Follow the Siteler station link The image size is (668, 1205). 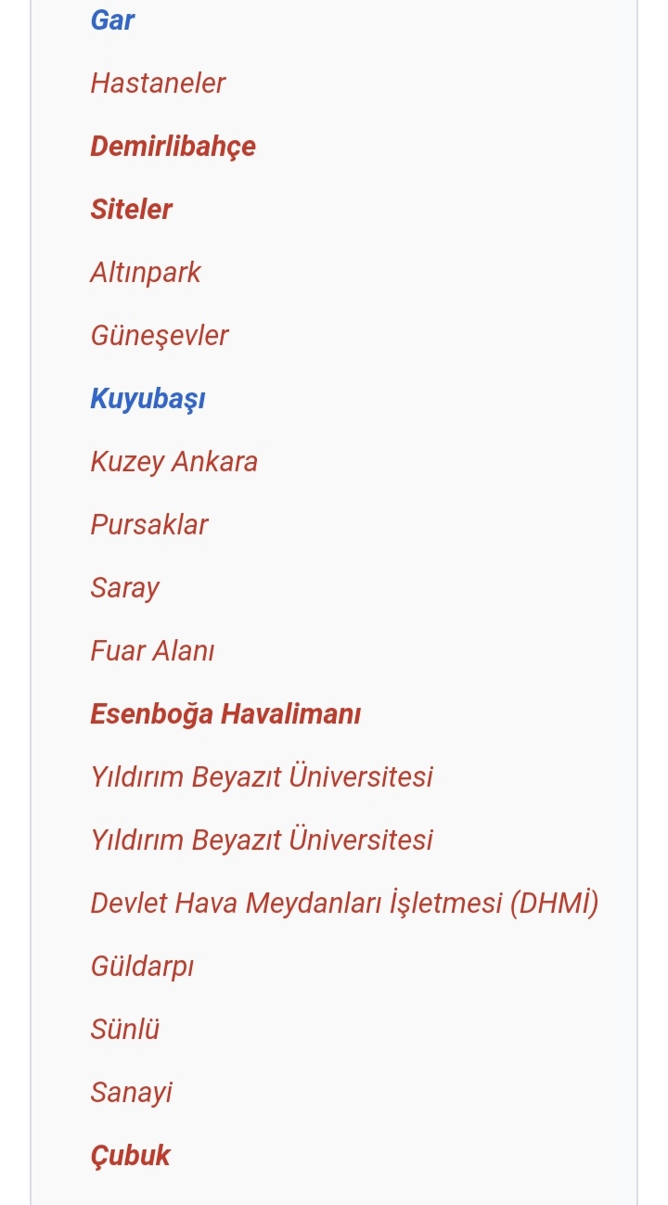131,210
